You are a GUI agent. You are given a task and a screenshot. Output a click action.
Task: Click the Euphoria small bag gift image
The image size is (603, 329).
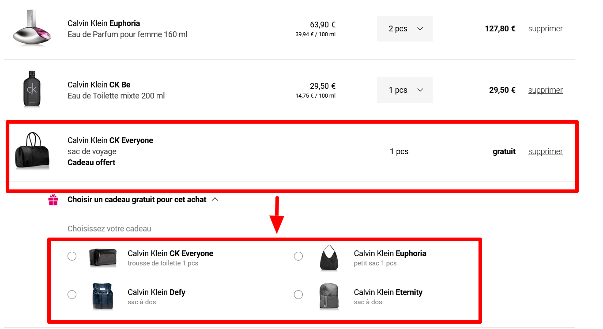(x=329, y=257)
